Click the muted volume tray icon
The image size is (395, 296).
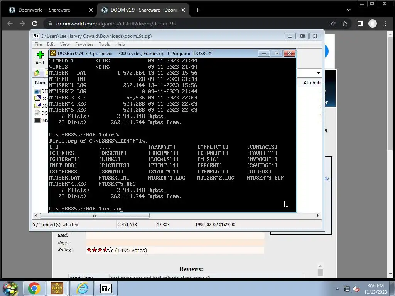point(356,289)
